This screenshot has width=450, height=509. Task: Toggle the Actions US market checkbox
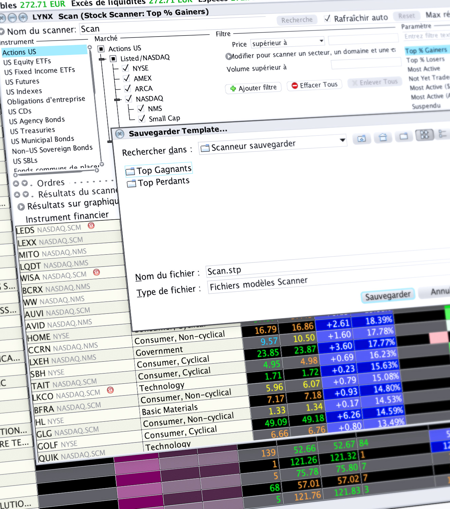101,49
